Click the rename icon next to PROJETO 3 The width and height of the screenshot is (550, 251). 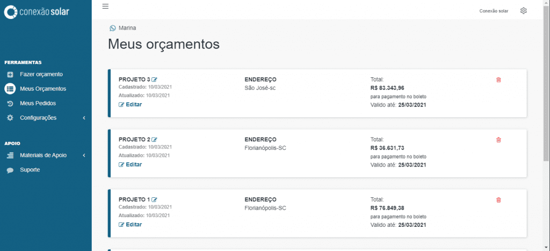155,80
